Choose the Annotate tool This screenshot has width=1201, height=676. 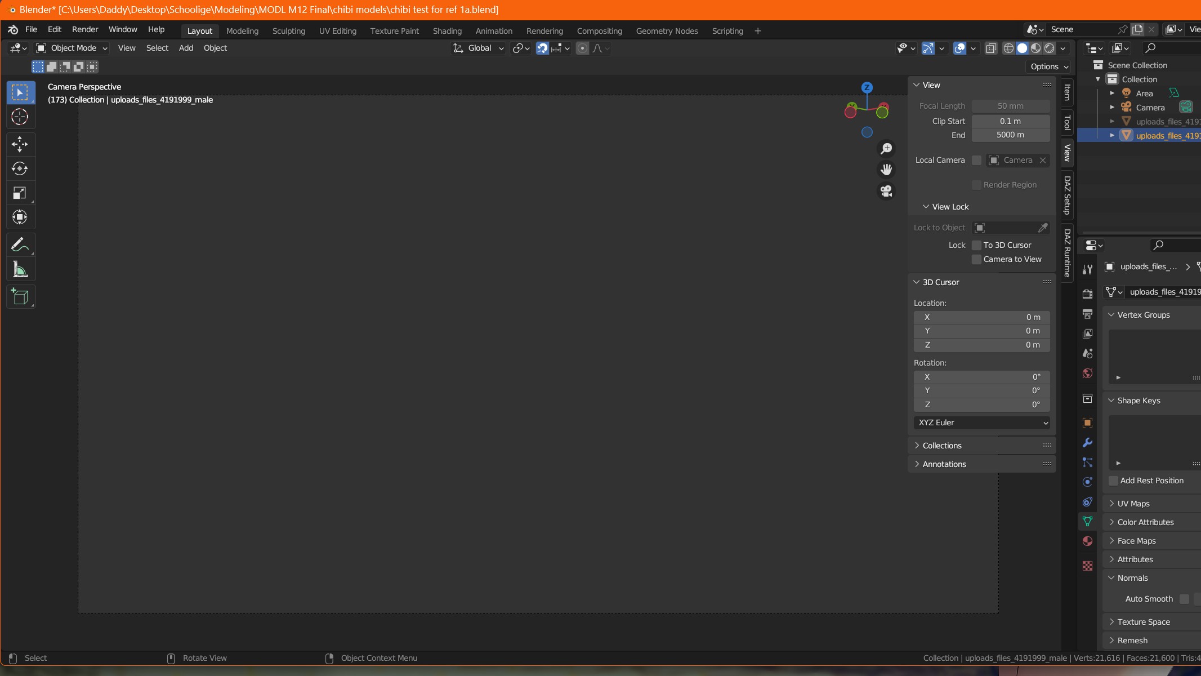click(20, 245)
